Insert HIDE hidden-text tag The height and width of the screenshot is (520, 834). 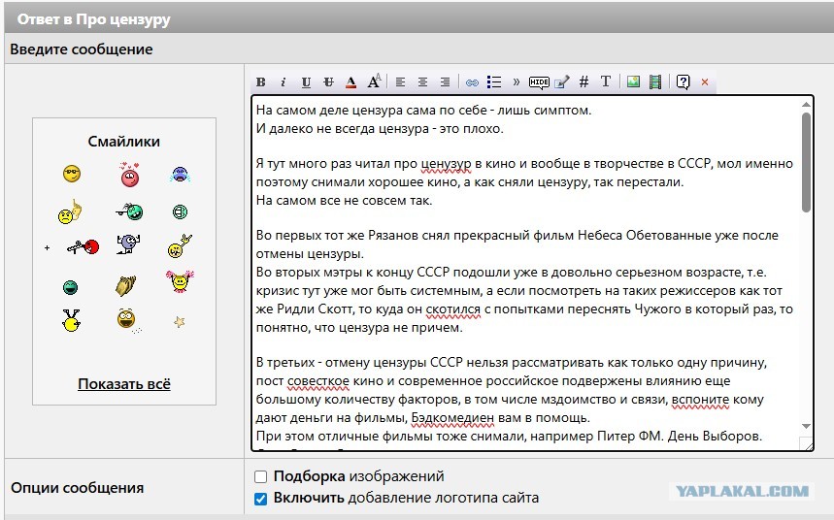[x=539, y=81]
